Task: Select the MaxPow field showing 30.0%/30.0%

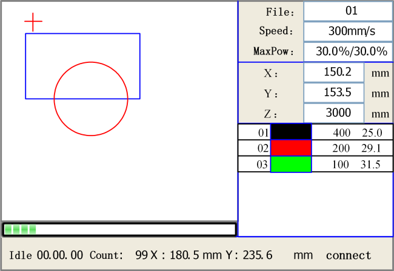Action: pos(348,51)
